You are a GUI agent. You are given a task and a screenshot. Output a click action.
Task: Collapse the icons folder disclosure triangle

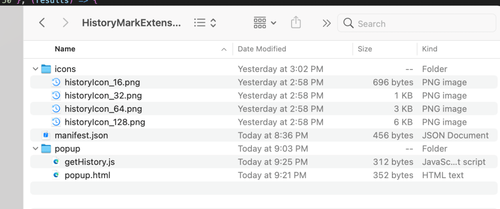pos(35,69)
